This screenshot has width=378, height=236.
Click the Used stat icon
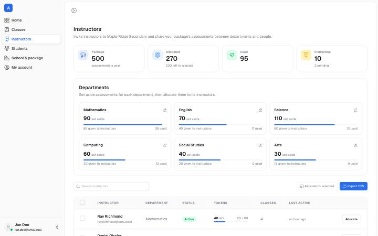click(232, 55)
